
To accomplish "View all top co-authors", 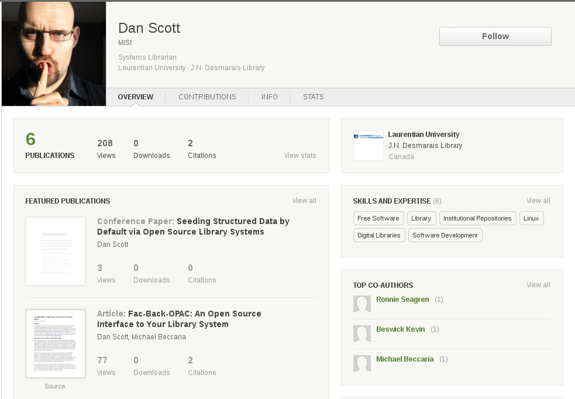I will 538,285.
